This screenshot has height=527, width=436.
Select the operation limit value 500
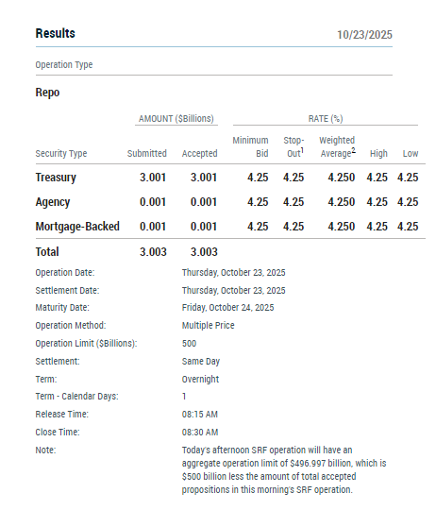(x=189, y=343)
